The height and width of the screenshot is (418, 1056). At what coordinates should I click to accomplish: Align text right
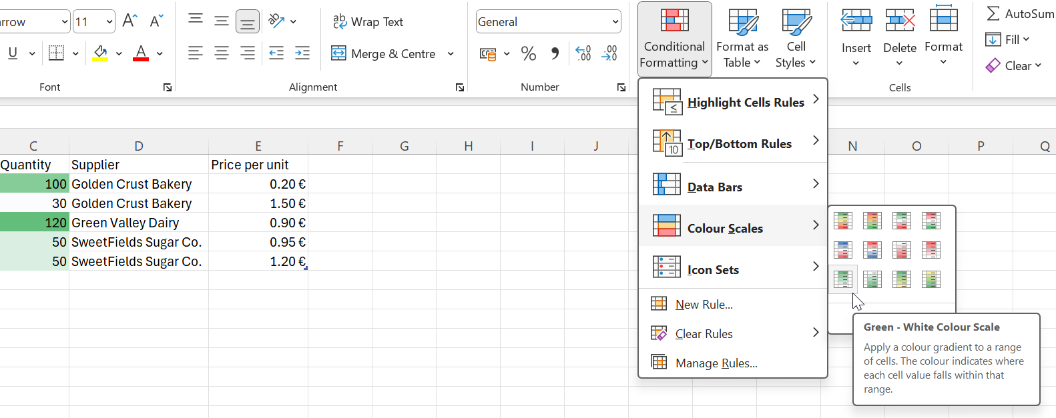pyautogui.click(x=248, y=53)
